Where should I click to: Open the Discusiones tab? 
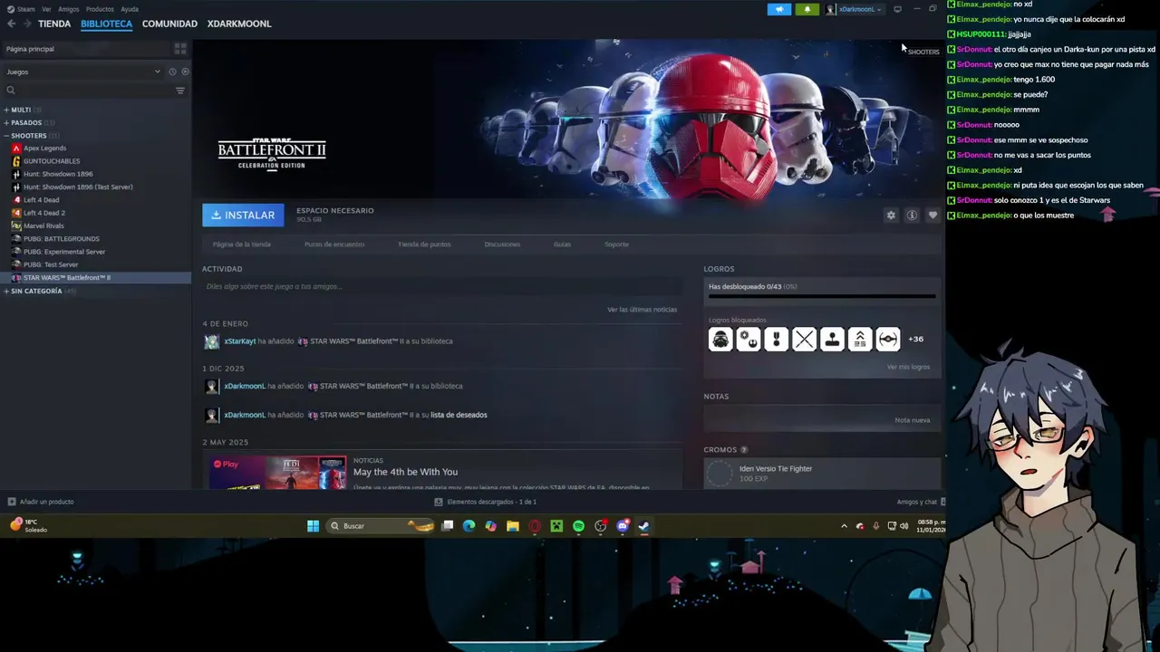(x=502, y=244)
